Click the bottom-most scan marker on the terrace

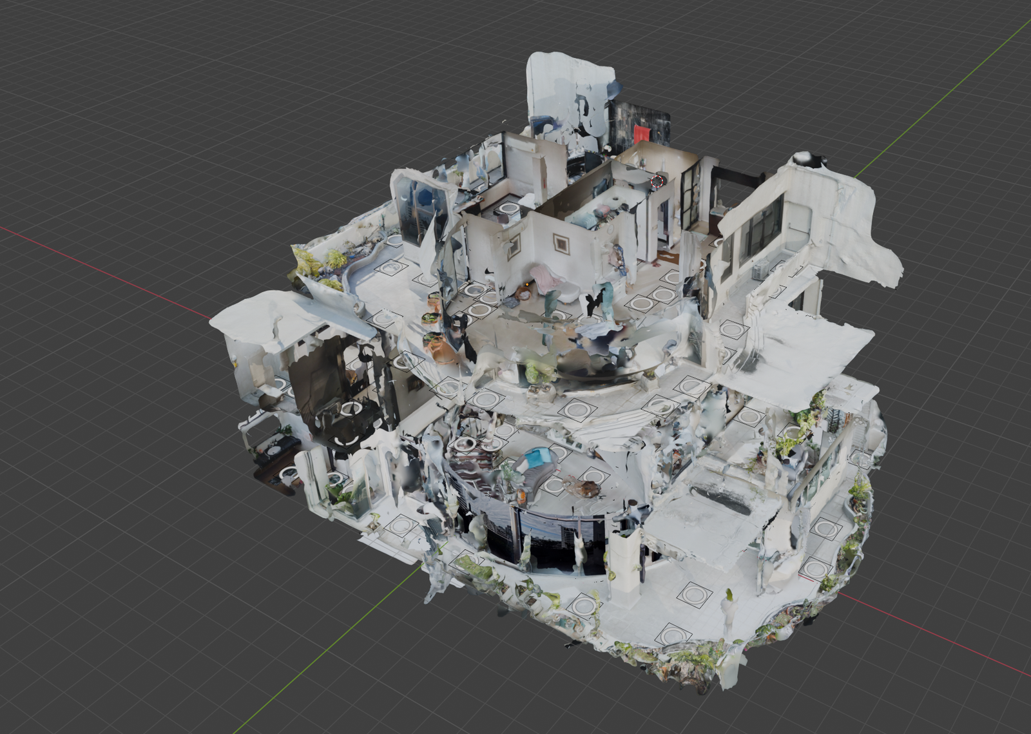click(673, 635)
